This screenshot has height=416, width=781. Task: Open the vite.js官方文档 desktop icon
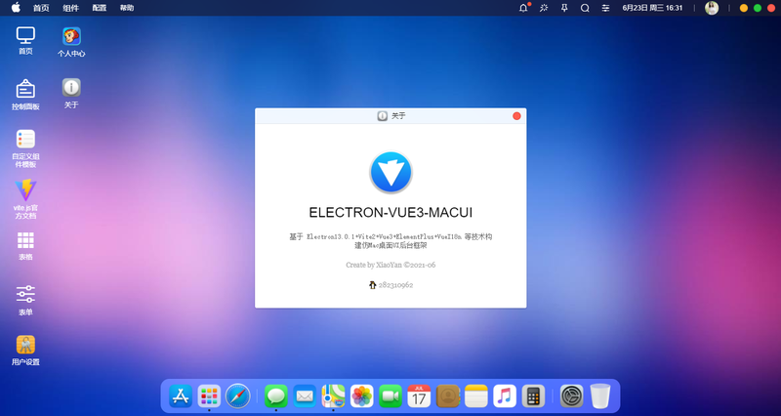[25, 199]
